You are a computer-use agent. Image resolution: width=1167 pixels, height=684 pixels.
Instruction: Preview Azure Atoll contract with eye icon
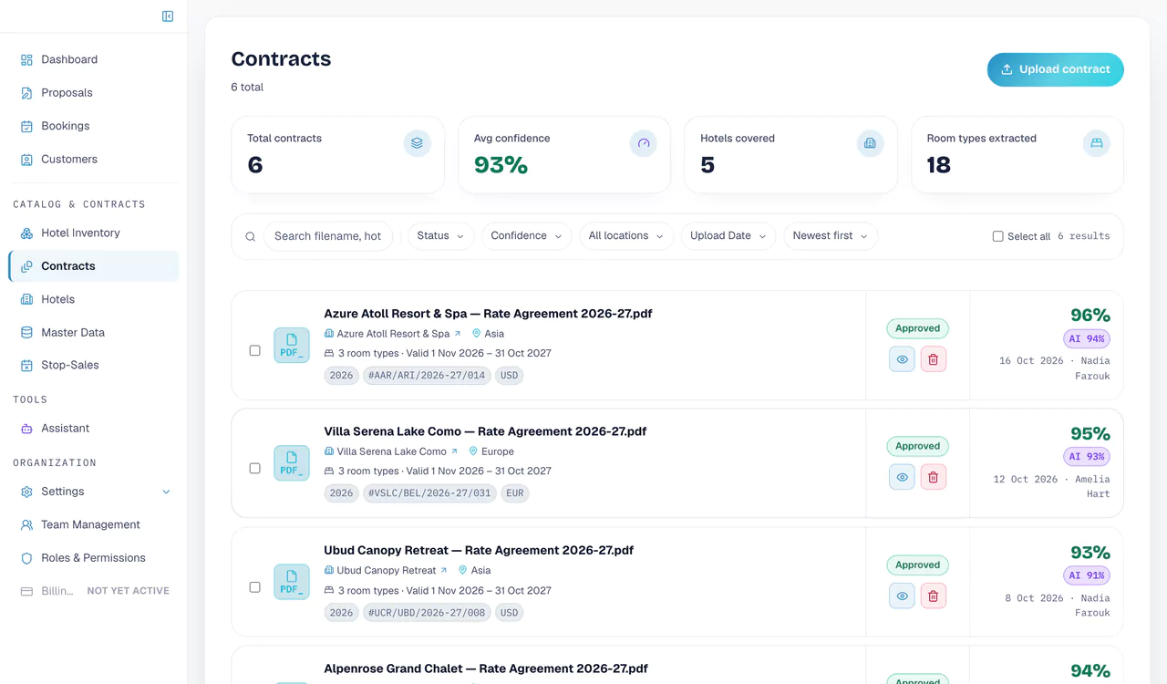902,359
